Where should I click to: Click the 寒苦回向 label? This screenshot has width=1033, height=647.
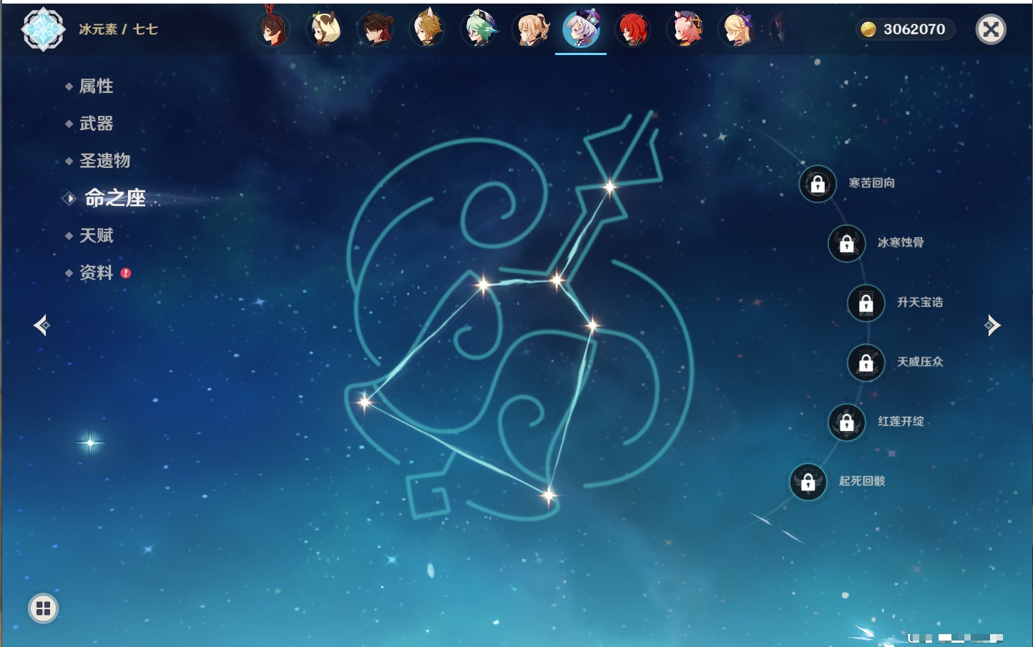(x=871, y=183)
